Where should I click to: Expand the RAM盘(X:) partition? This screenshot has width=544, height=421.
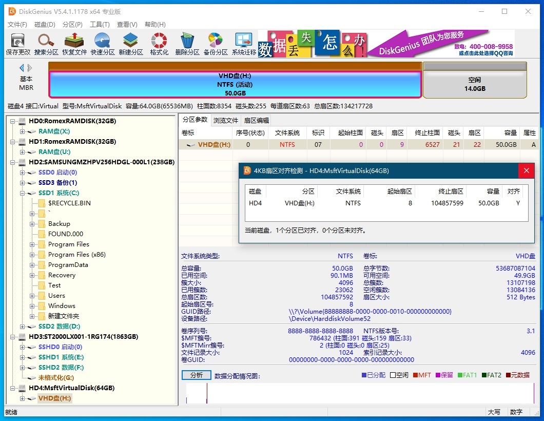pos(22,131)
